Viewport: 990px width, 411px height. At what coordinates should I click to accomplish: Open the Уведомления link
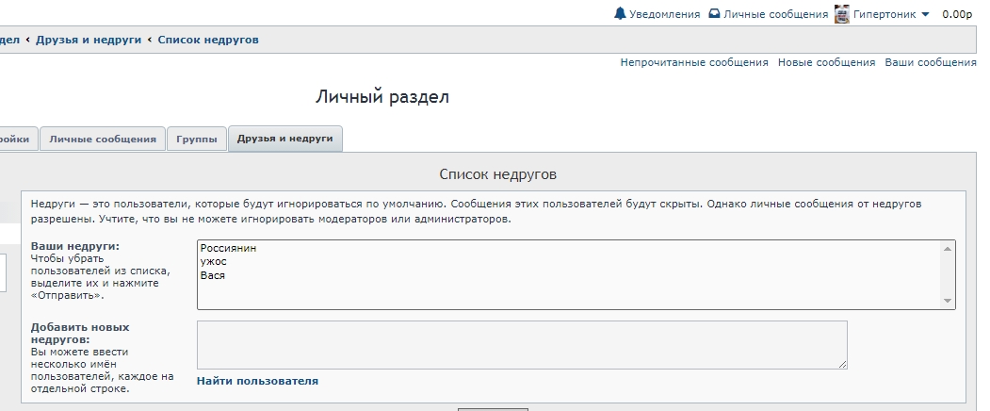664,14
